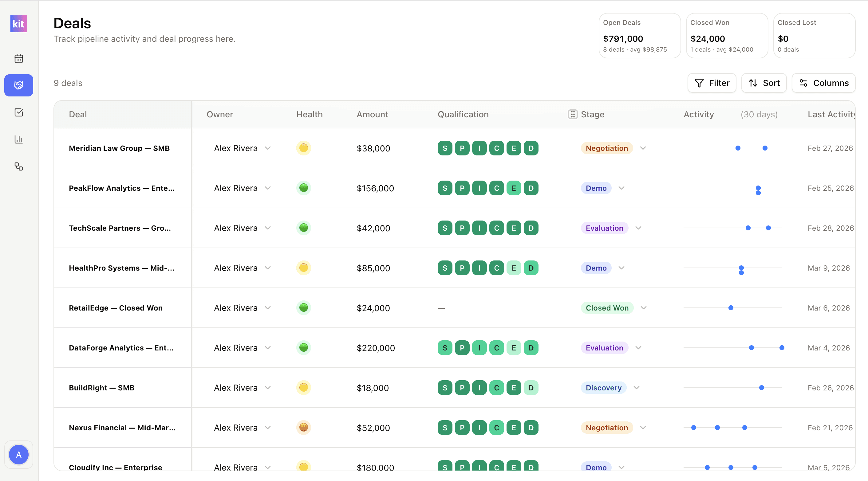Open the workflow nodes icon in the sidebar

click(18, 166)
